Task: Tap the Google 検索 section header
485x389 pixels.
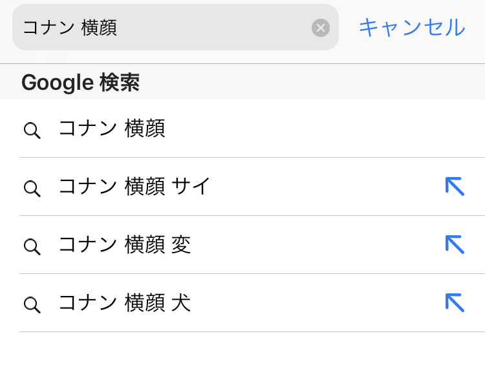Action: pyautogui.click(x=80, y=83)
